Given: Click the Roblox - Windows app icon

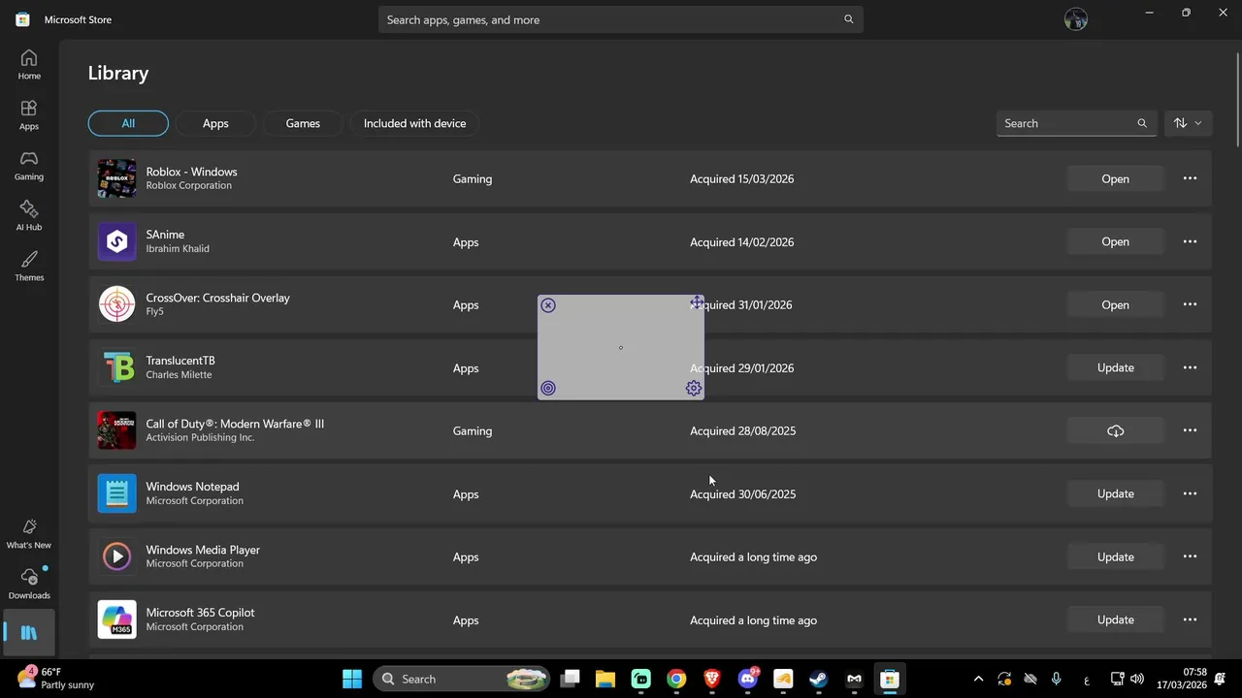Looking at the screenshot, I should [x=116, y=178].
